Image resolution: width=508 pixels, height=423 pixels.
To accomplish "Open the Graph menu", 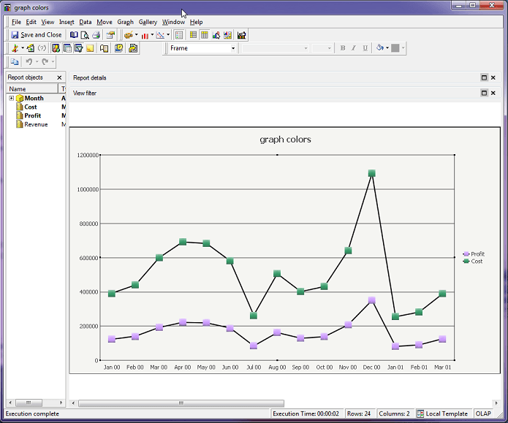I will tap(125, 22).
